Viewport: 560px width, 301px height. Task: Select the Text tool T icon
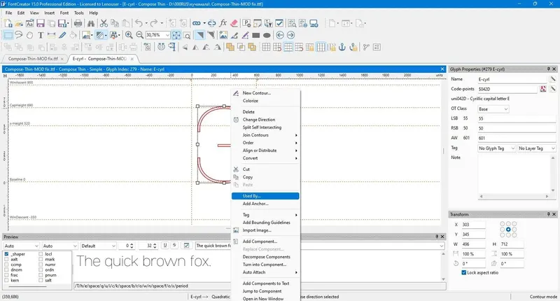[41, 35]
